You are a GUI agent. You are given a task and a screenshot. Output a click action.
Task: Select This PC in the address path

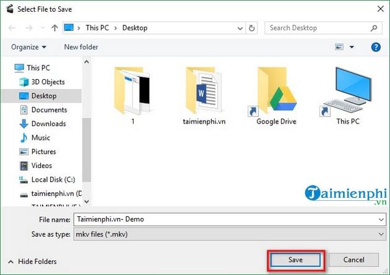coord(97,28)
